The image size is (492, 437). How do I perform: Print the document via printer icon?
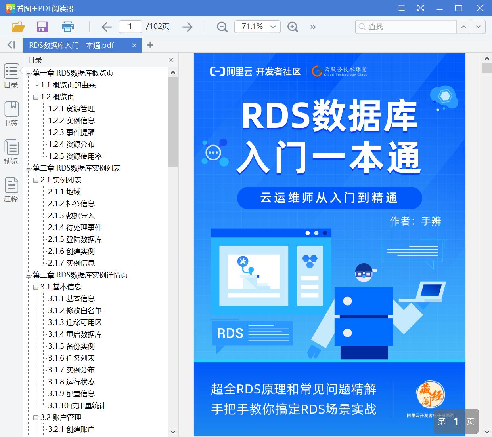pyautogui.click(x=67, y=27)
